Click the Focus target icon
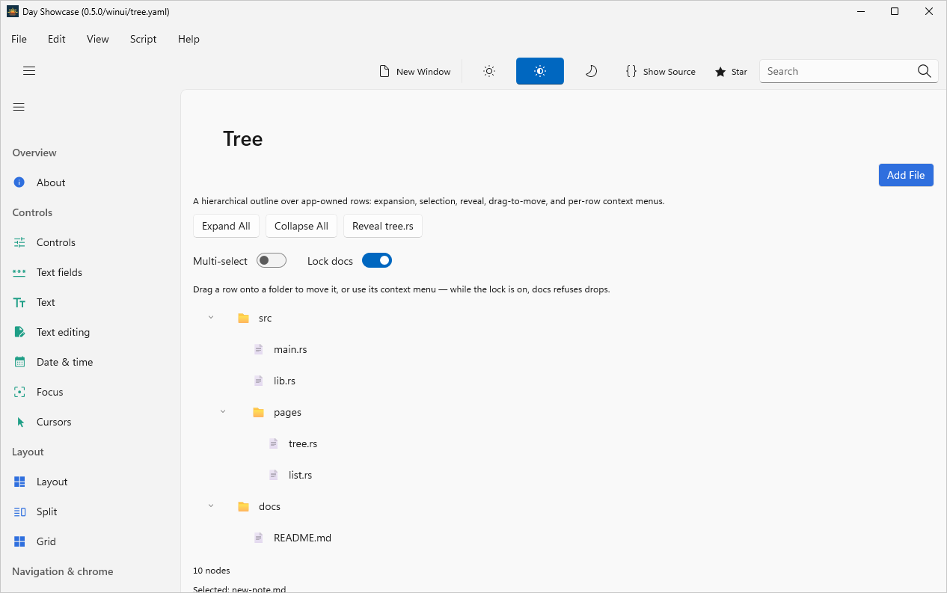947x593 pixels. tap(19, 392)
